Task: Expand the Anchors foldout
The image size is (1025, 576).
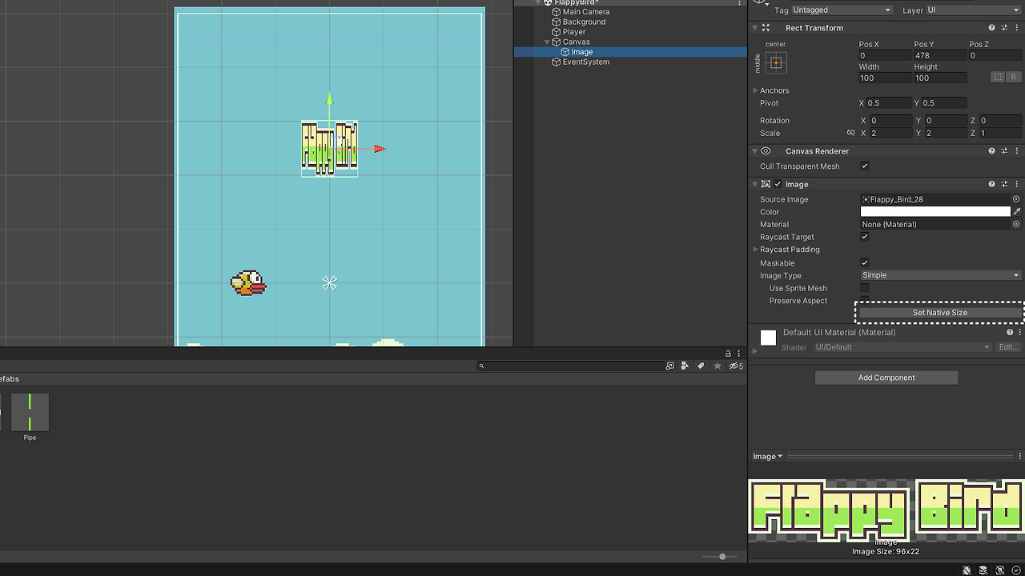Action: pyautogui.click(x=755, y=90)
